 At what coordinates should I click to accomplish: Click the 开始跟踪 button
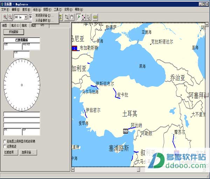coord(14,32)
